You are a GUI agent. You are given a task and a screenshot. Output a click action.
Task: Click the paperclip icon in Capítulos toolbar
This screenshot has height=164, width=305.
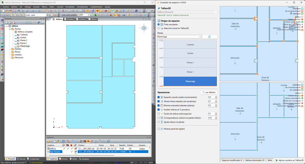(x=81, y=141)
